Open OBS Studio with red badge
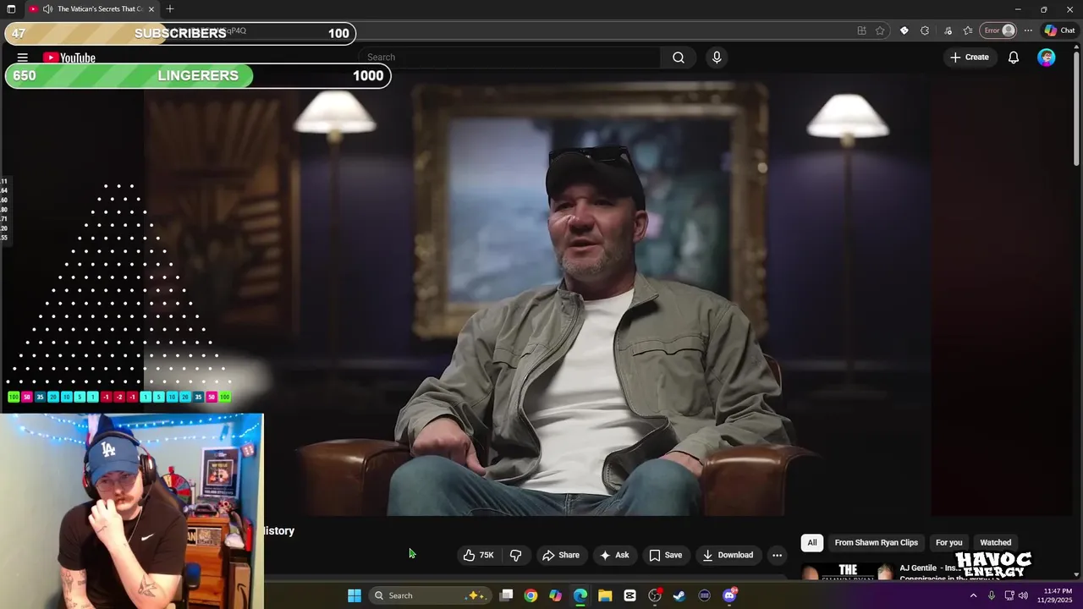The image size is (1083, 609). (655, 595)
